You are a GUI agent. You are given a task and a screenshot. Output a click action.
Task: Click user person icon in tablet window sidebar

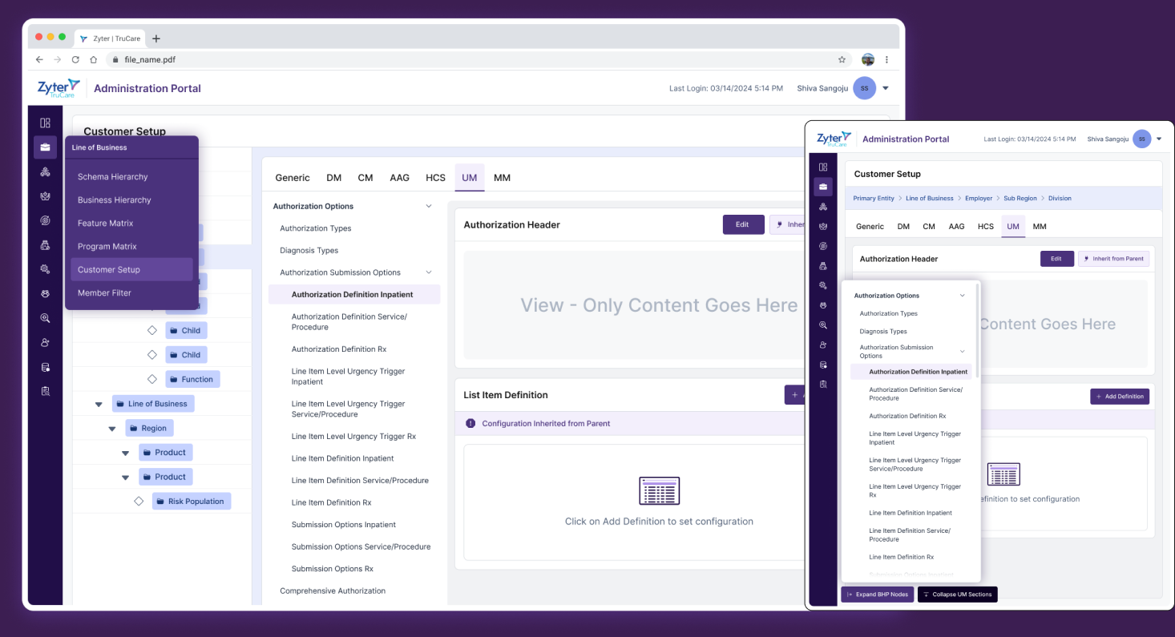click(822, 345)
